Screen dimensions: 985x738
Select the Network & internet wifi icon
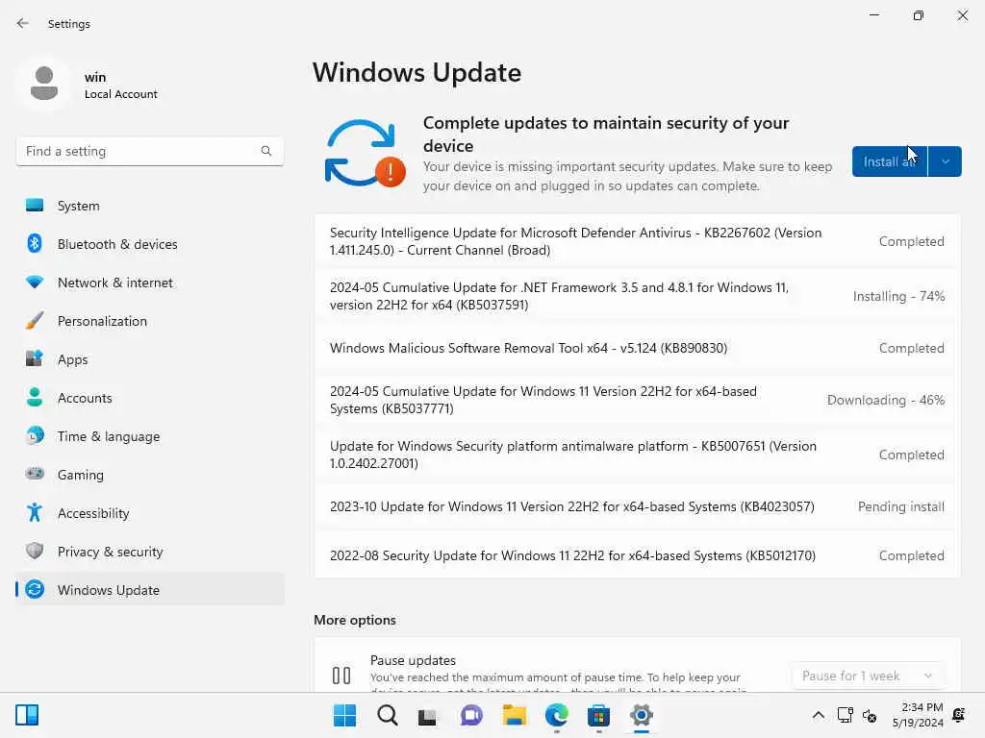click(35, 282)
